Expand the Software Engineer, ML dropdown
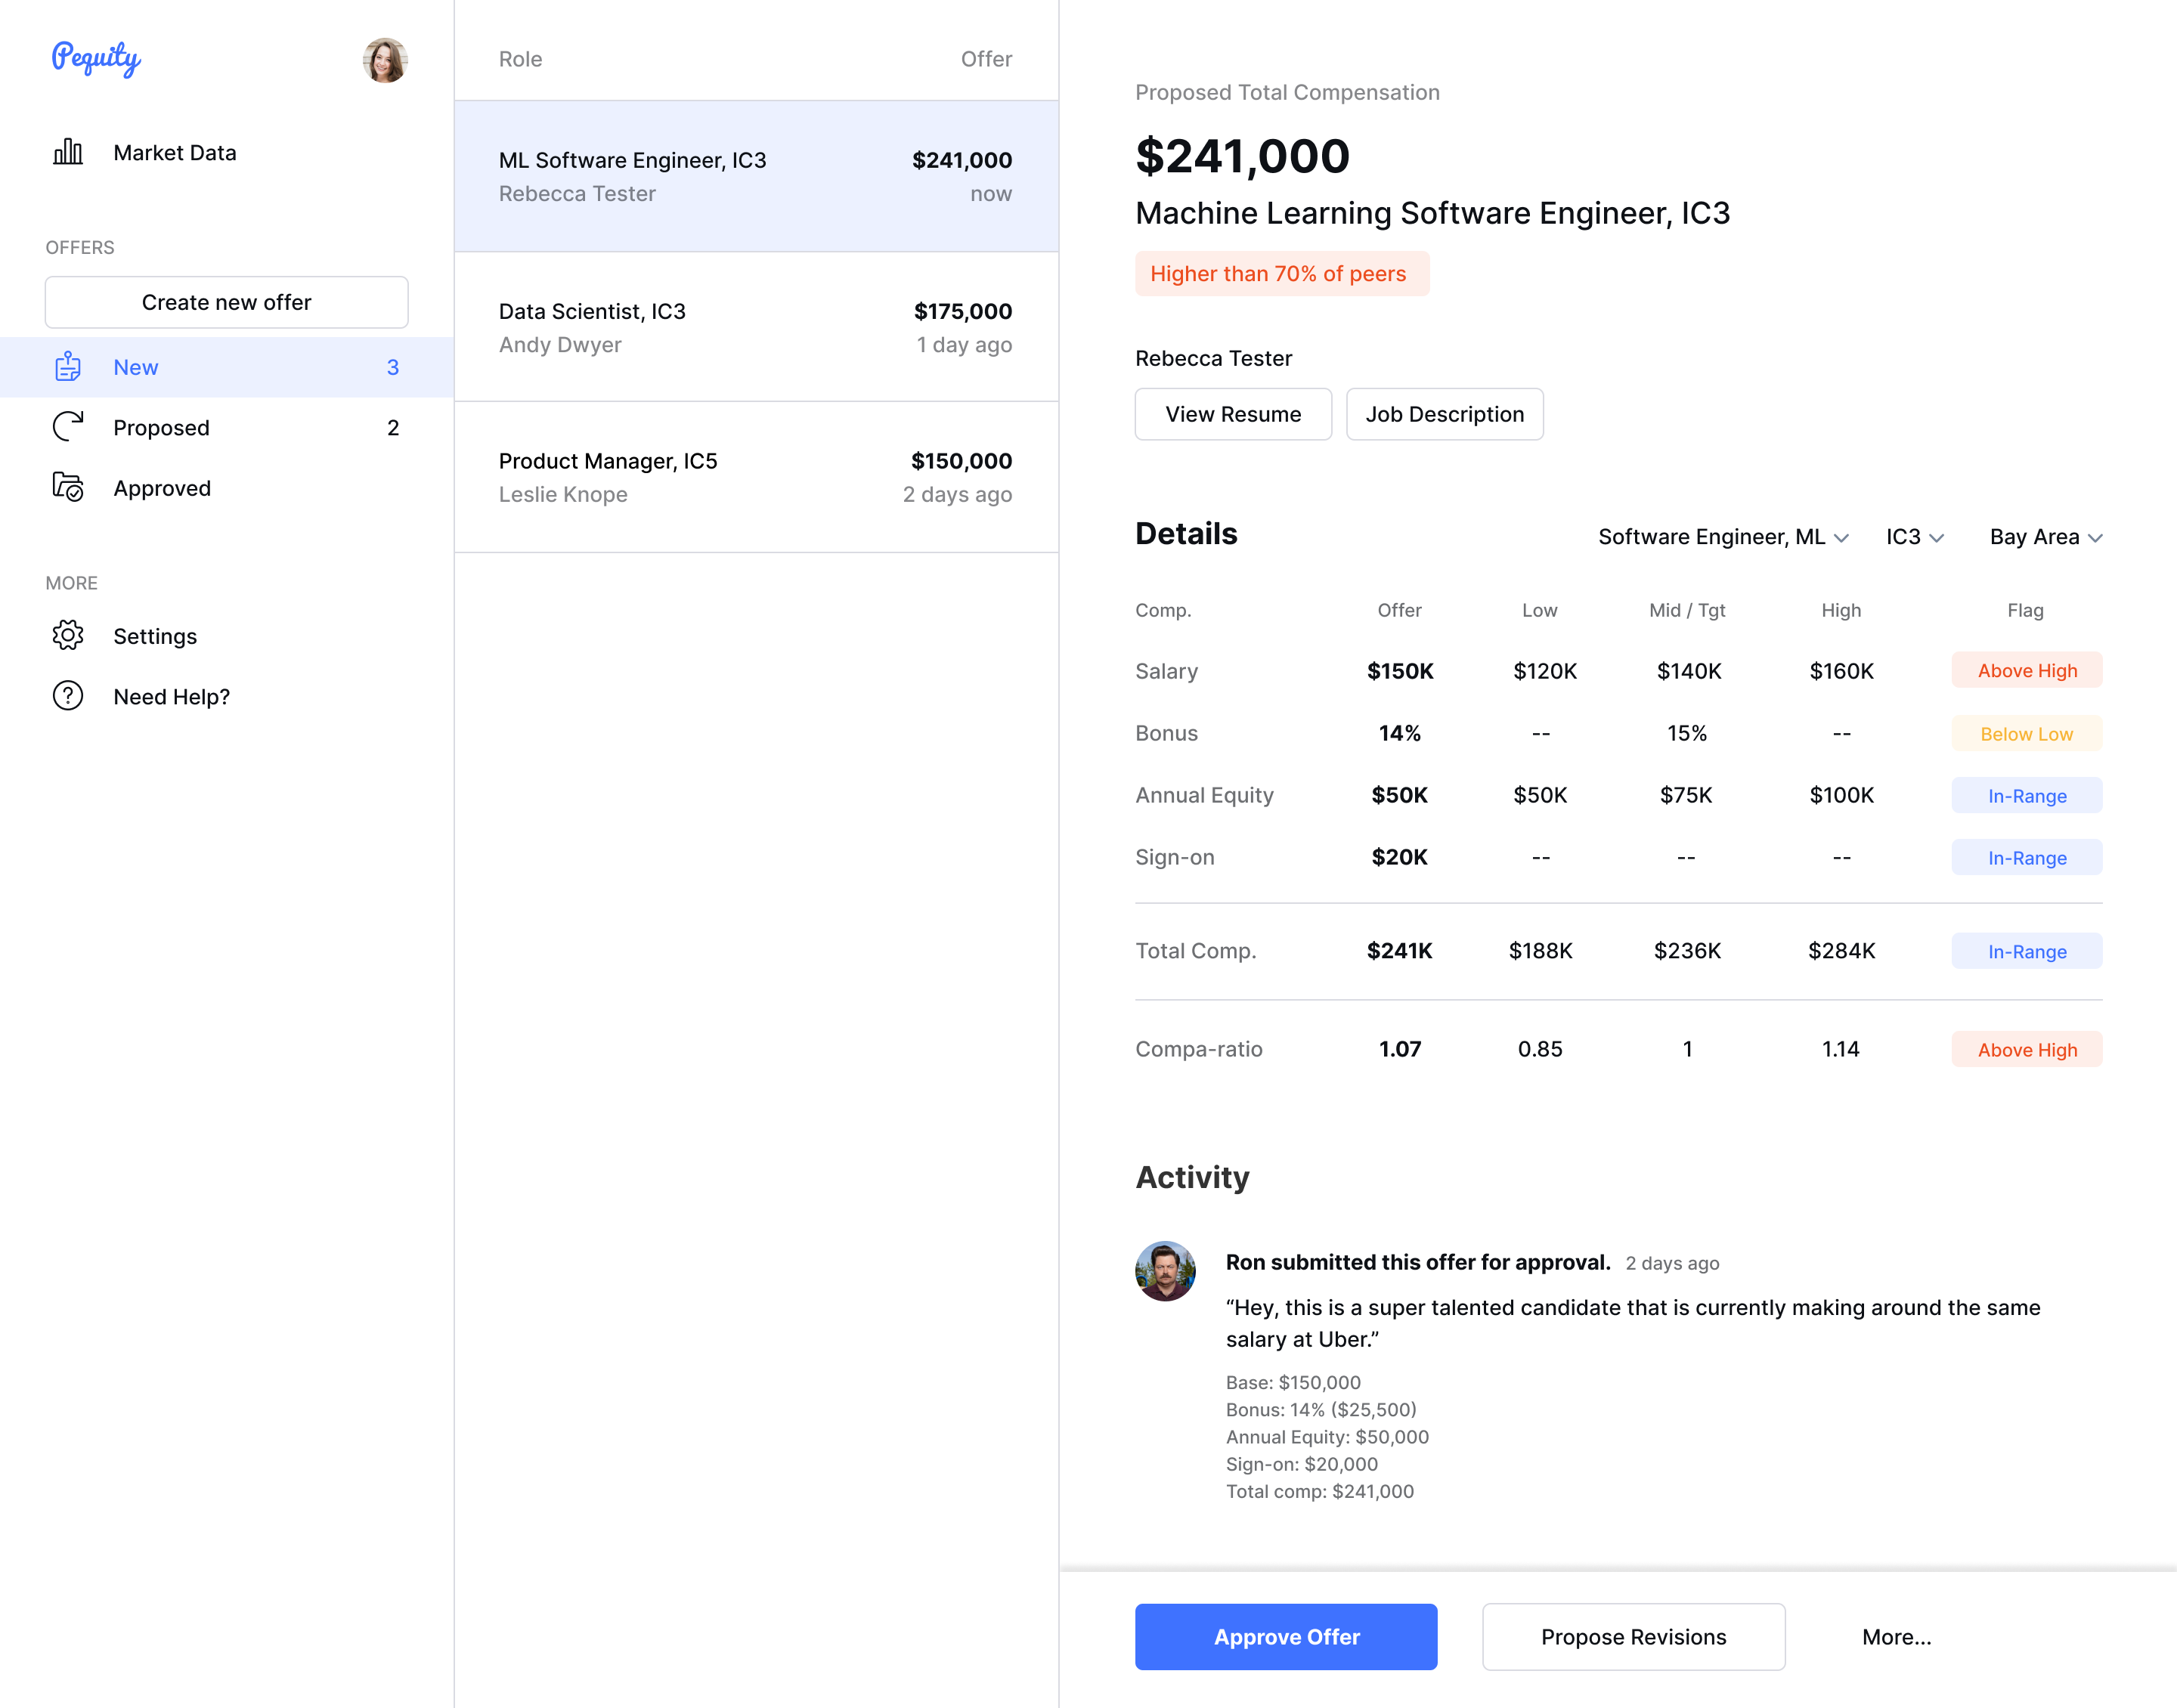 click(1722, 537)
